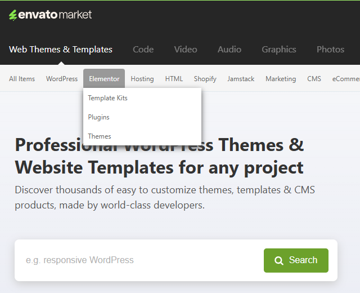Open the Photos category
360x293 pixels.
pos(330,50)
